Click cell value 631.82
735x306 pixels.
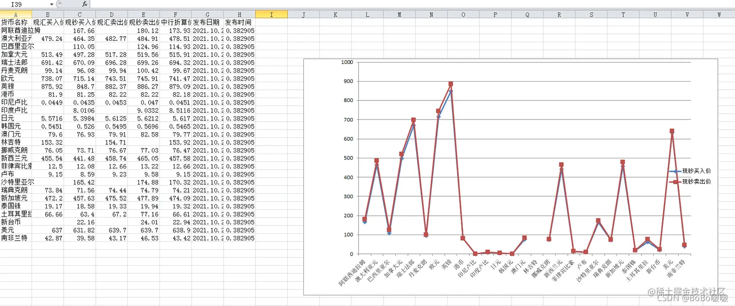(x=84, y=230)
